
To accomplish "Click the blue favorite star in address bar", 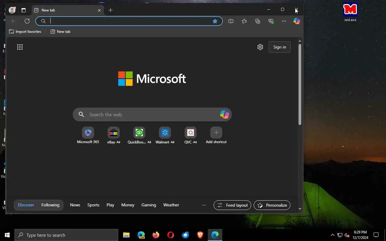I will pyautogui.click(x=215, y=21).
